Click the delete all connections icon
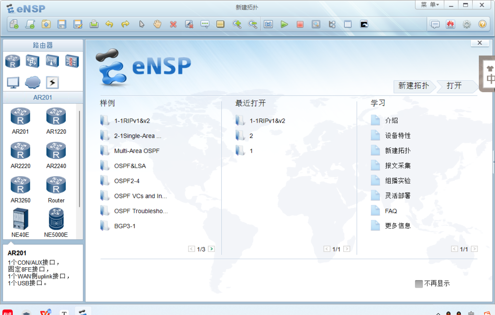This screenshot has width=495, height=315. tap(189, 24)
